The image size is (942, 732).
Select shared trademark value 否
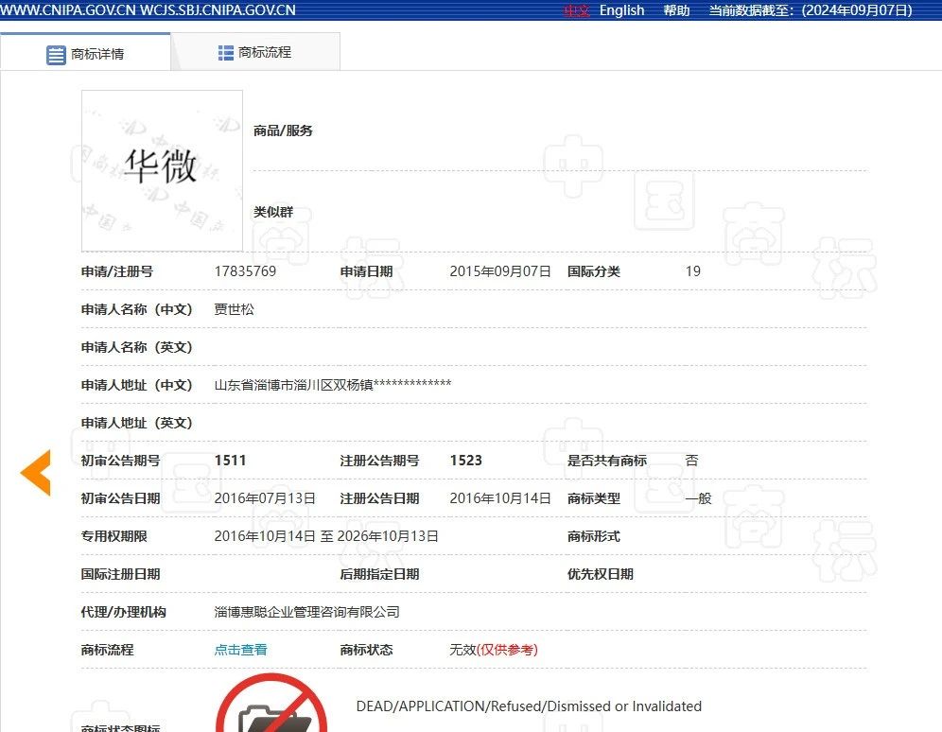[x=691, y=461]
